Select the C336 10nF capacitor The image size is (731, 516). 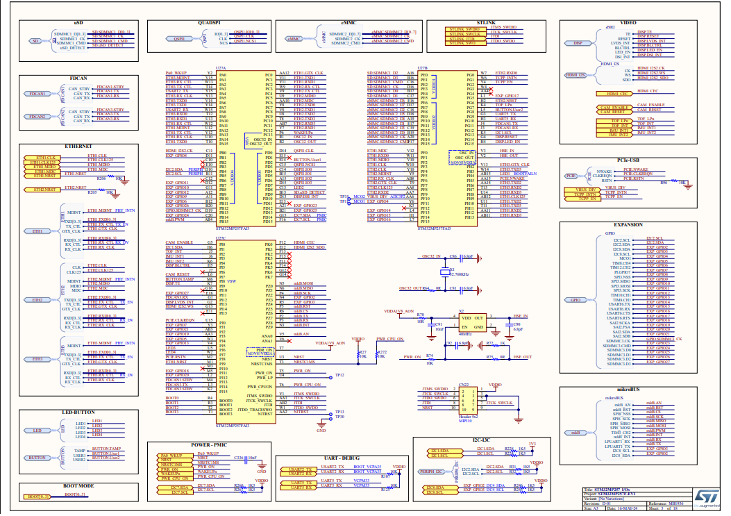click(x=246, y=458)
